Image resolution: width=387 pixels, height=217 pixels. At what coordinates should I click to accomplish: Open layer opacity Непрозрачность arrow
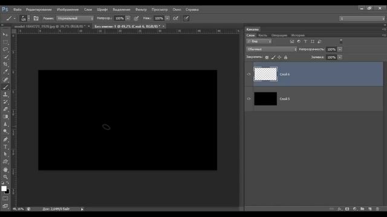340,49
